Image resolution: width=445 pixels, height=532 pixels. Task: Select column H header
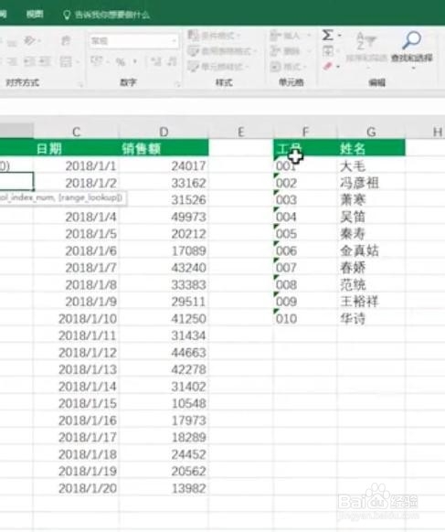point(425,132)
